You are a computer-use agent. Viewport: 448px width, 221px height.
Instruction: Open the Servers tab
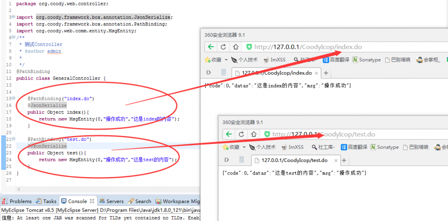coord(112,201)
